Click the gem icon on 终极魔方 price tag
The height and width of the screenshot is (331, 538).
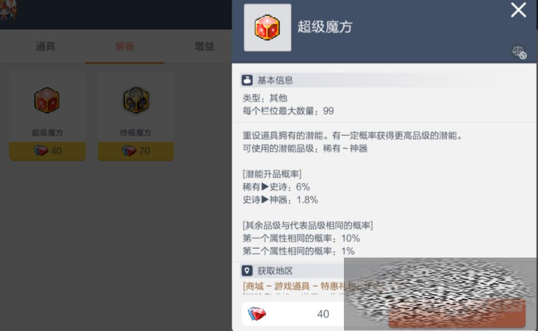click(x=129, y=151)
